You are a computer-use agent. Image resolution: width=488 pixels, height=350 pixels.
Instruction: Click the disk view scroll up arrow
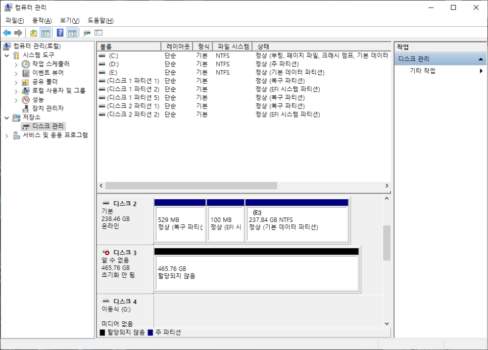(386, 198)
